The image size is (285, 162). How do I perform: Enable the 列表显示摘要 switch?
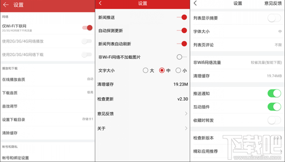274,18
